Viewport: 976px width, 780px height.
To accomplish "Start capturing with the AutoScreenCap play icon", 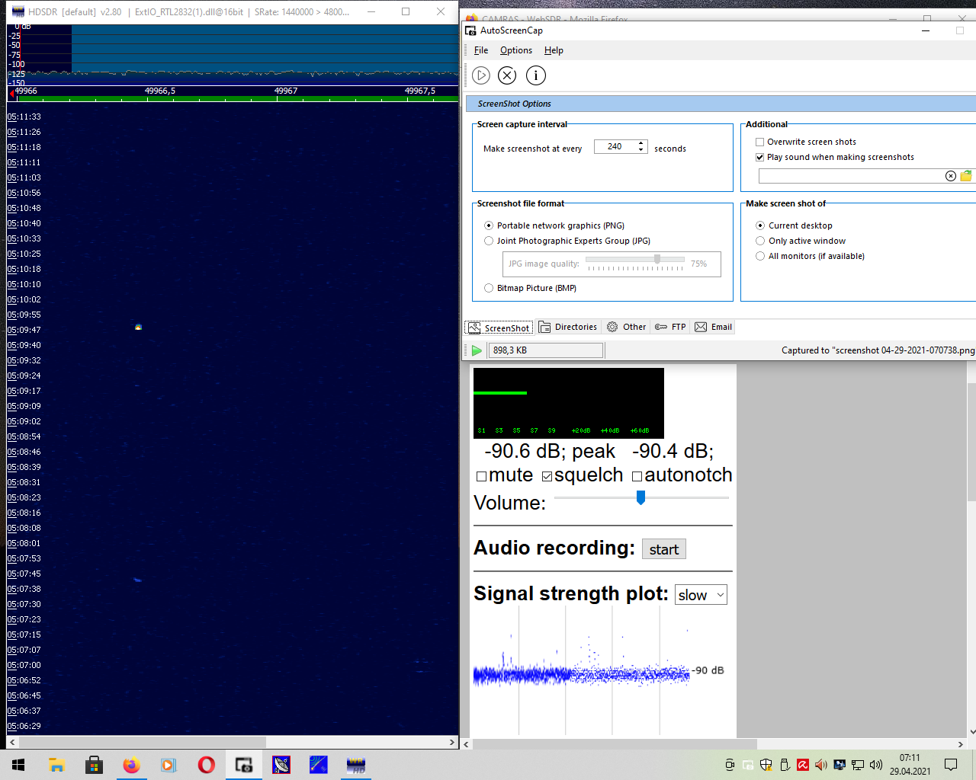I will pos(481,75).
